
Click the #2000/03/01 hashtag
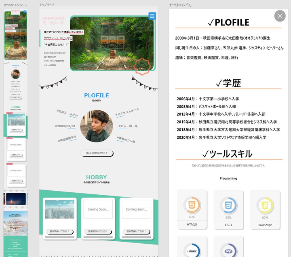tap(65, 126)
